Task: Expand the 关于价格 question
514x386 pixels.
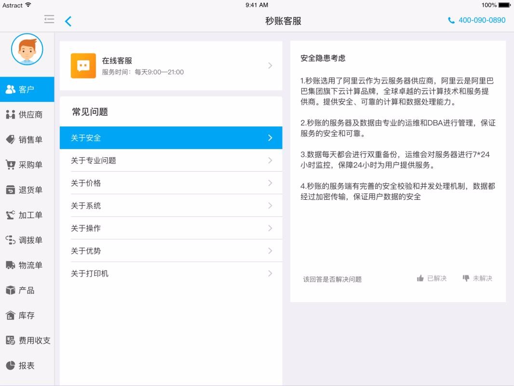Action: [x=170, y=183]
